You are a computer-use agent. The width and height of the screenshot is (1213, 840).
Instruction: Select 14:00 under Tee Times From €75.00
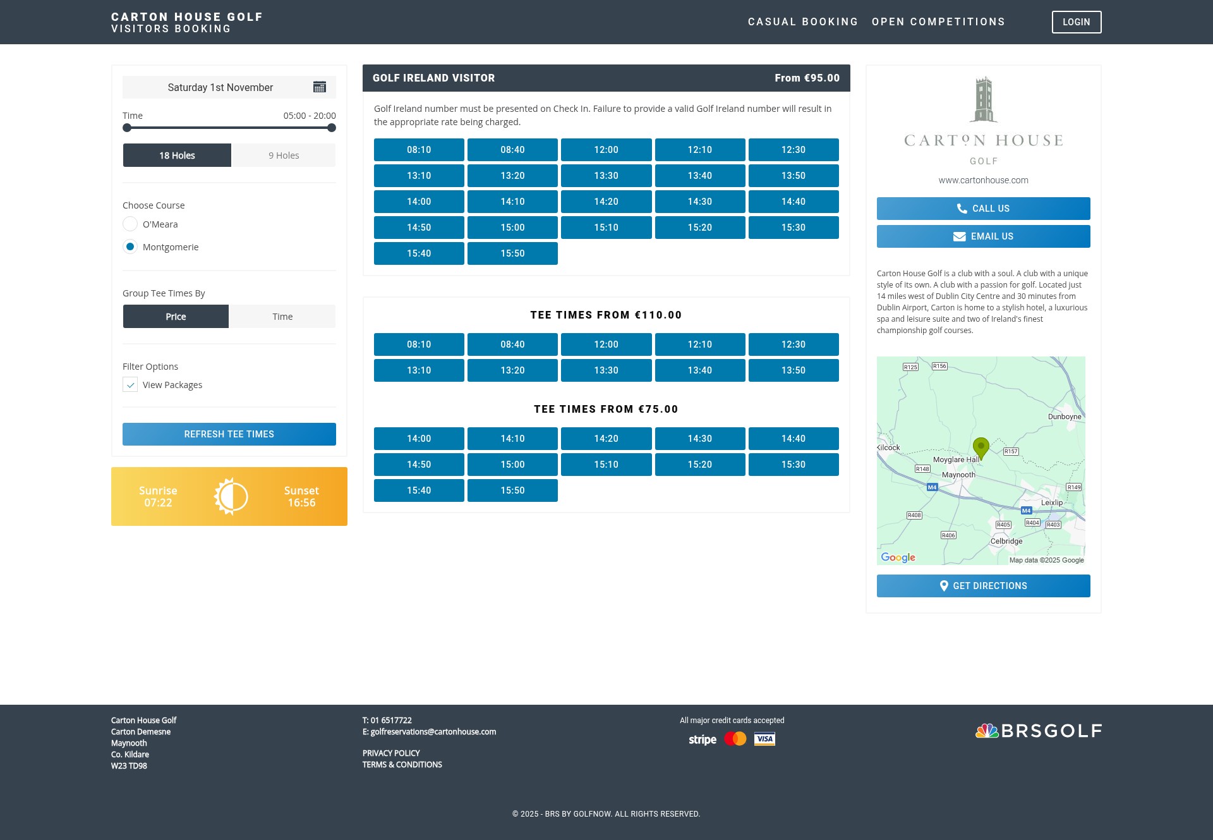tap(419, 439)
